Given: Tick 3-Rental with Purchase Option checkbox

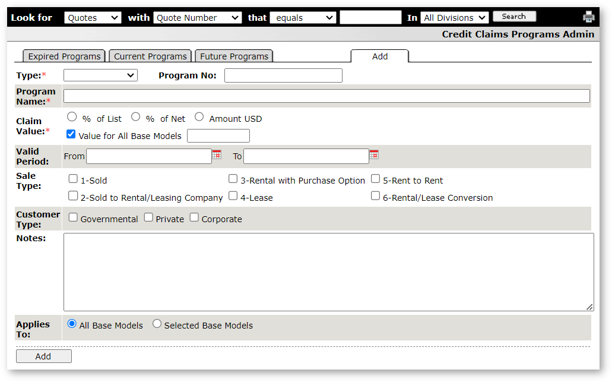Looking at the screenshot, I should [x=233, y=179].
